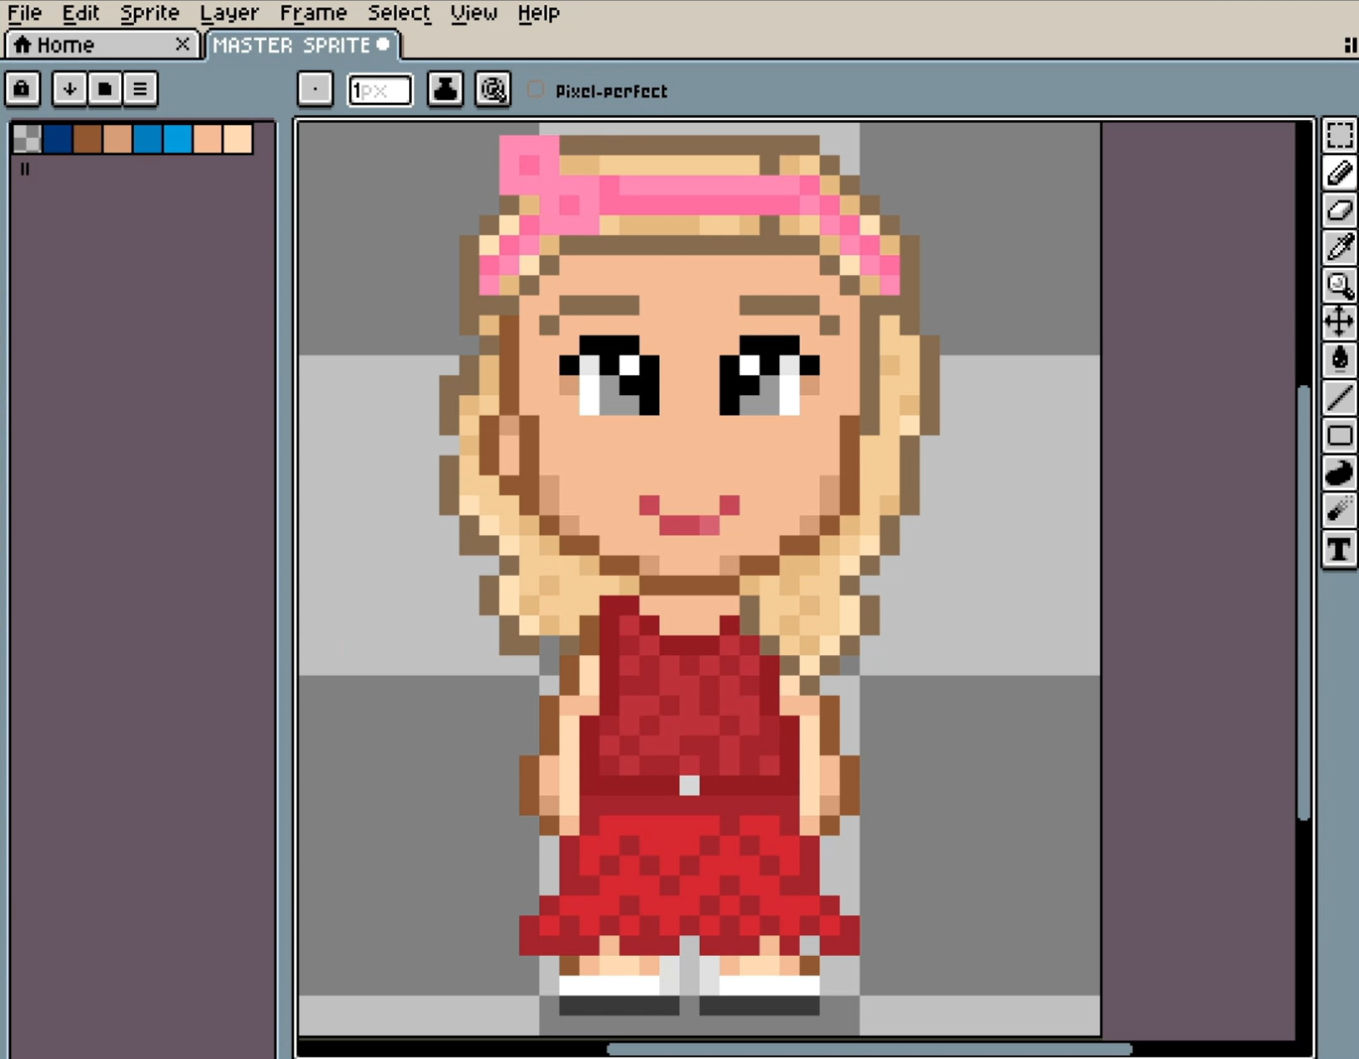Image resolution: width=1359 pixels, height=1059 pixels.
Task: Enable the Pixel-perfect checkbox
Action: coord(535,89)
